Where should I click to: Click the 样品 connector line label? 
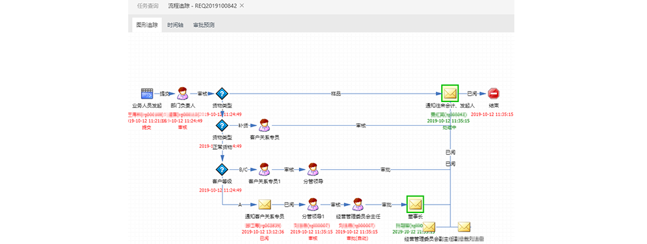(335, 94)
